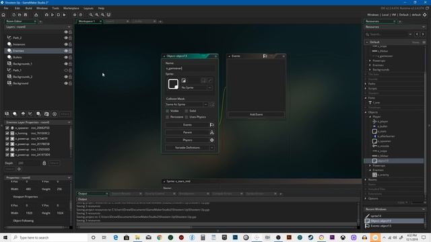Enable the Solid checkbox

click(x=187, y=111)
